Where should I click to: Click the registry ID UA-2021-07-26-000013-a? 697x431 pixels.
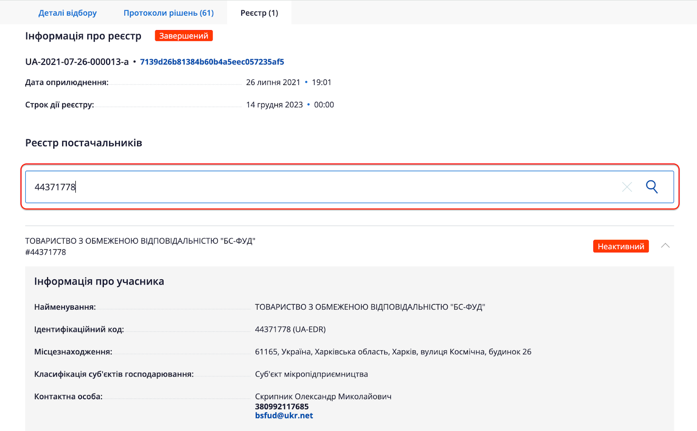click(x=77, y=62)
